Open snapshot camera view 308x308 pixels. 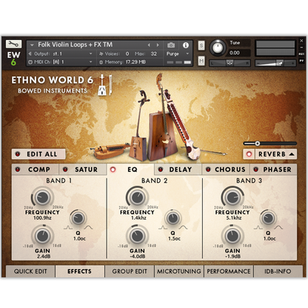click(171, 45)
